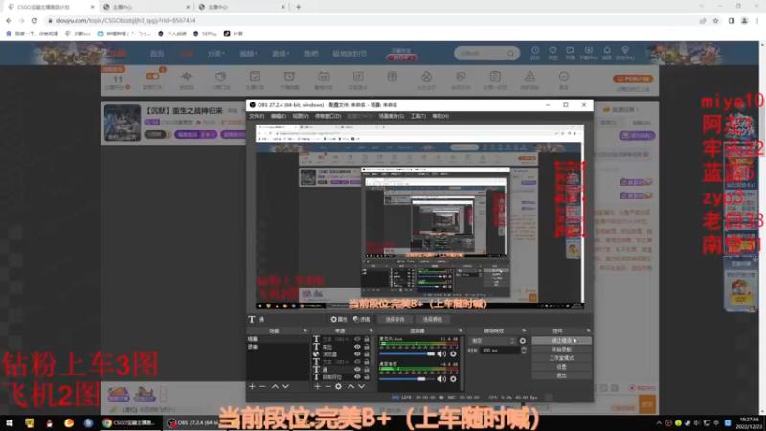The image size is (766, 431).
Task: Open OBS 场景集合(S) menu
Action: point(392,116)
